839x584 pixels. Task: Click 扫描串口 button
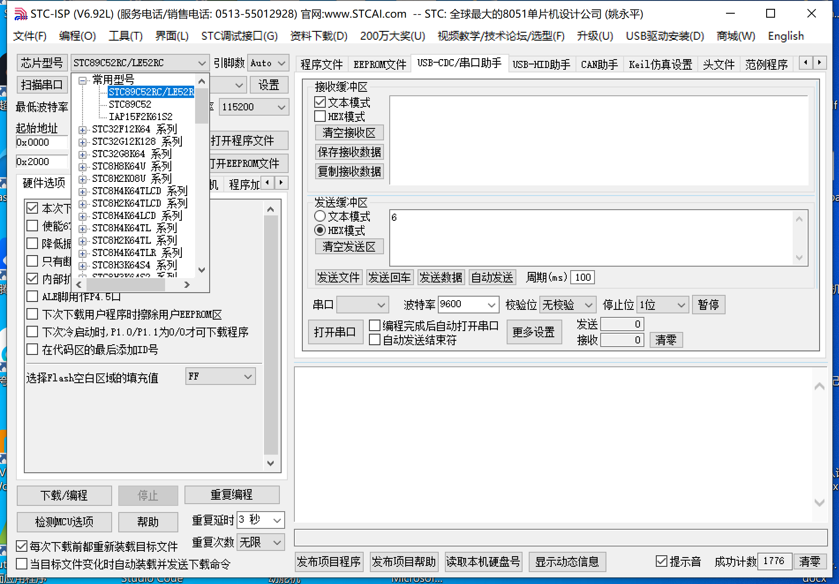coord(42,84)
